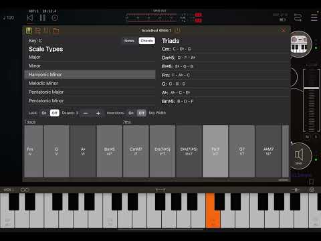The height and width of the screenshot is (241, 321).
Task: Open the presets folder icon
Action: [x=56, y=31]
